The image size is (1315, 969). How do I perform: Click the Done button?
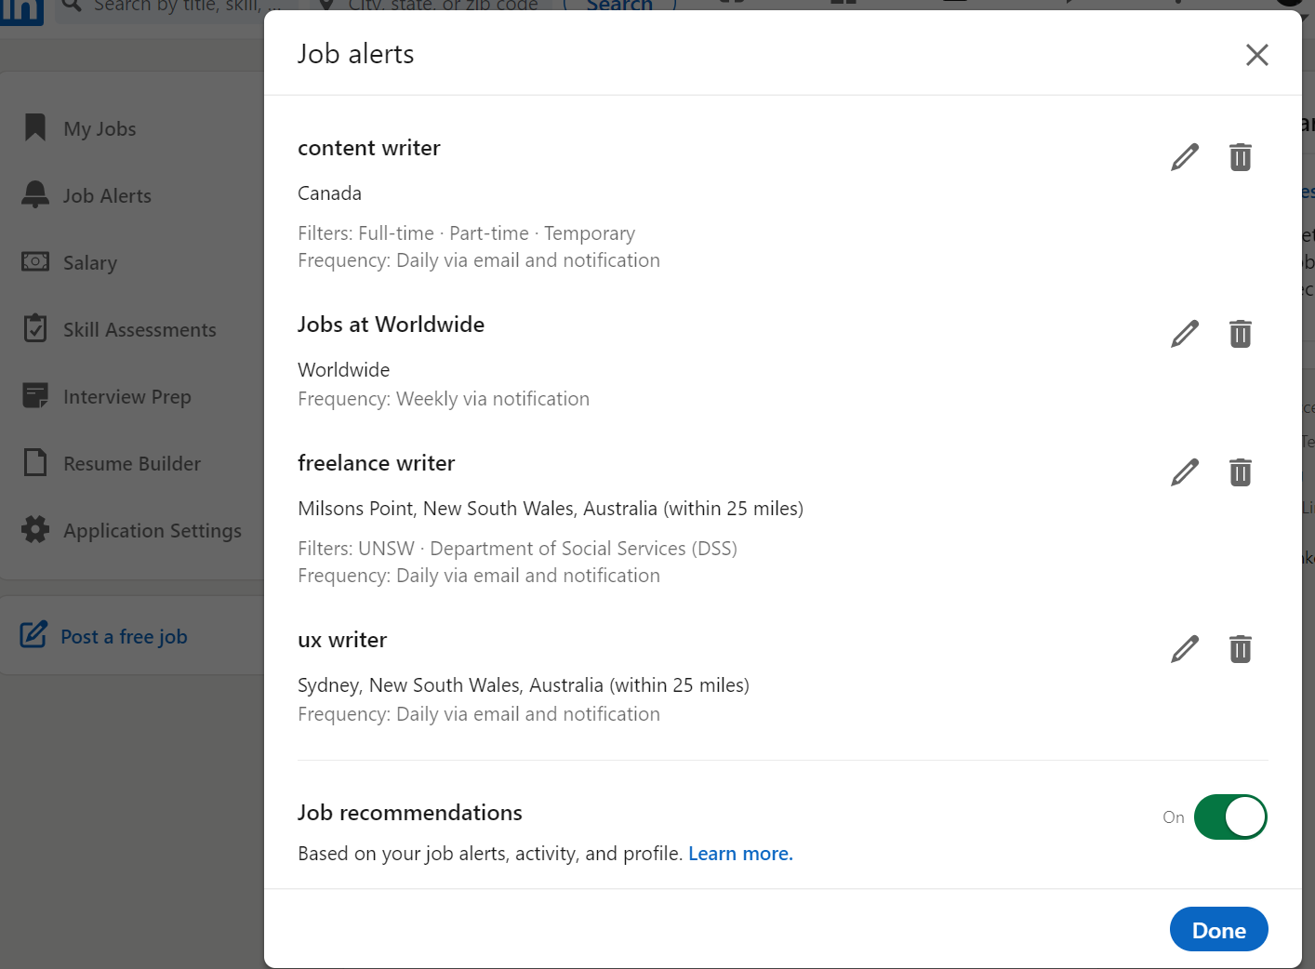(x=1218, y=930)
